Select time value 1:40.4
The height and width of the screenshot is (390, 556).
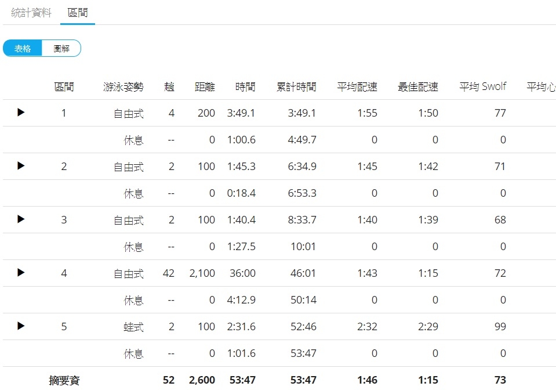(x=241, y=220)
